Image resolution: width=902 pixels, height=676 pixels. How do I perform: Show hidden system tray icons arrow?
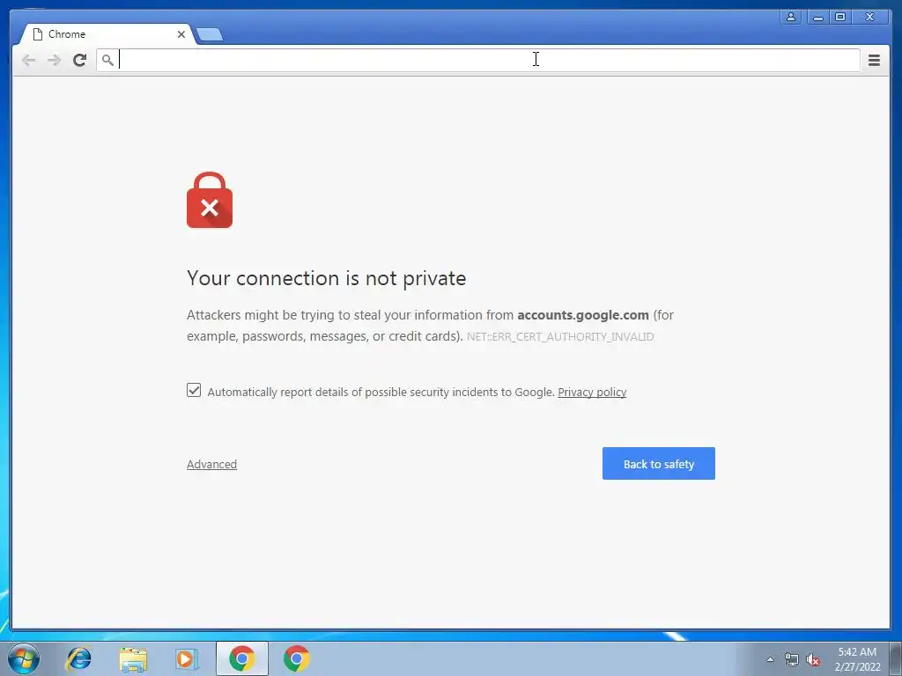tap(770, 659)
